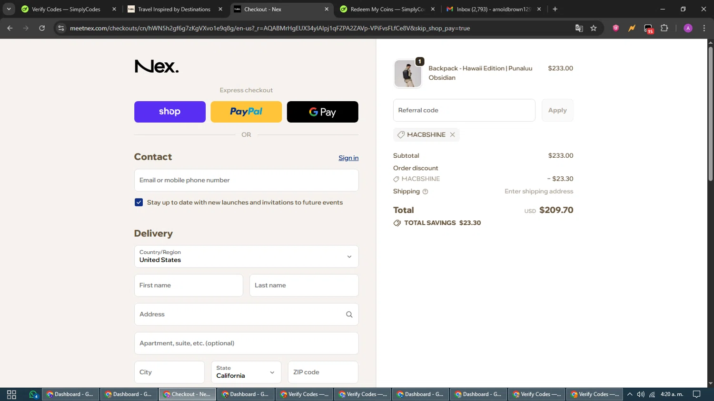Image resolution: width=714 pixels, height=401 pixels.
Task: Open the profile avatar menu
Action: point(688,28)
